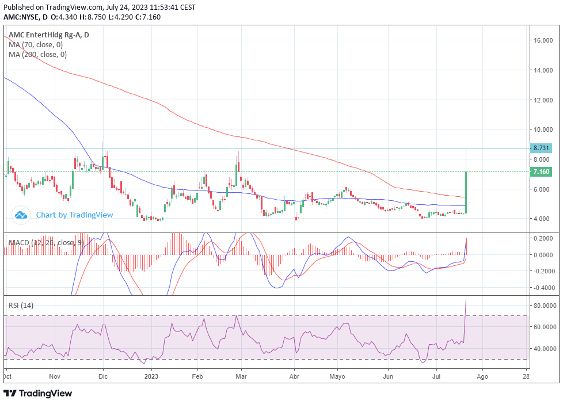Click the 0.2000 MACD axis label
The height and width of the screenshot is (404, 563).
pyautogui.click(x=543, y=238)
